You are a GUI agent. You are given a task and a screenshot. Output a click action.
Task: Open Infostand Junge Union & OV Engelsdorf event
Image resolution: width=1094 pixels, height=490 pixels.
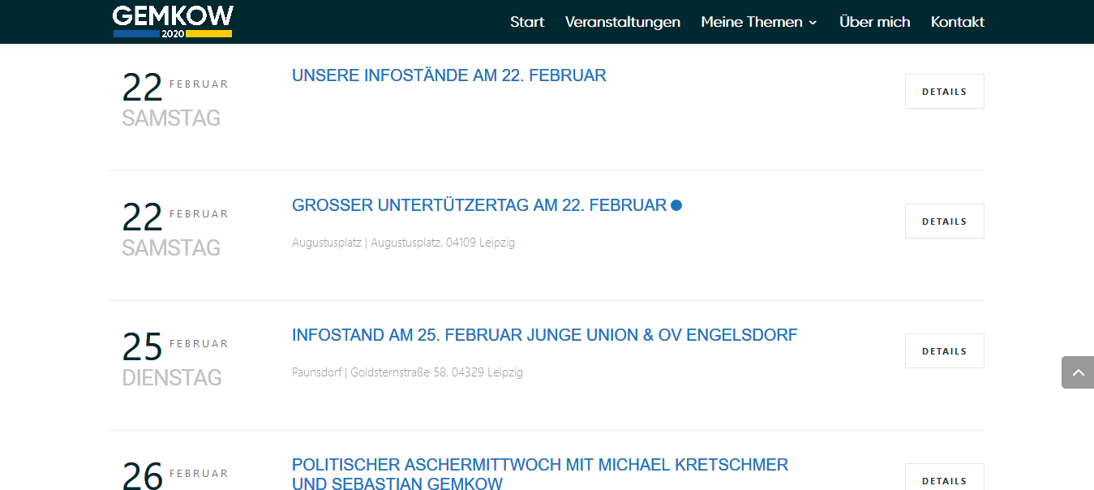pos(544,335)
